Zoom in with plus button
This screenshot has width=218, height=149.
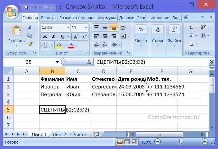coord(205,142)
